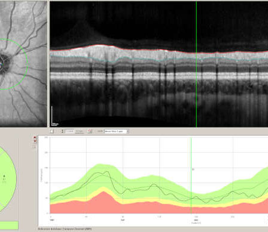
Task: Click the dropdown arrow of the layer selector
Action: click(128, 131)
